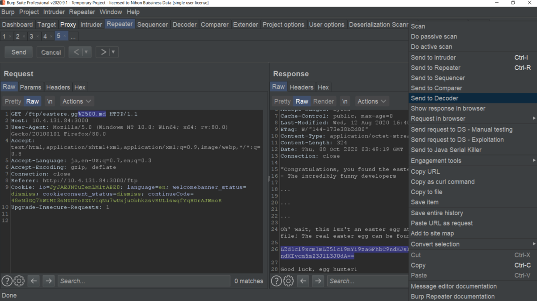
Task: Choose Send to Java Serial Killer
Action: [x=473, y=150]
